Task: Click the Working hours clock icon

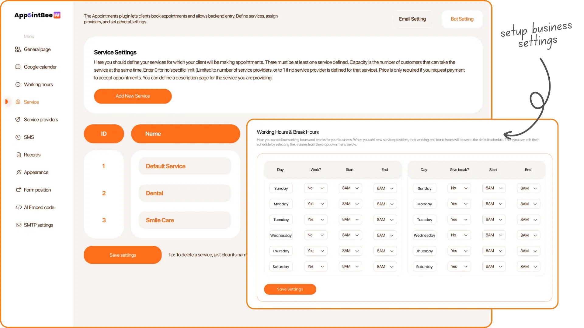Action: (x=18, y=84)
